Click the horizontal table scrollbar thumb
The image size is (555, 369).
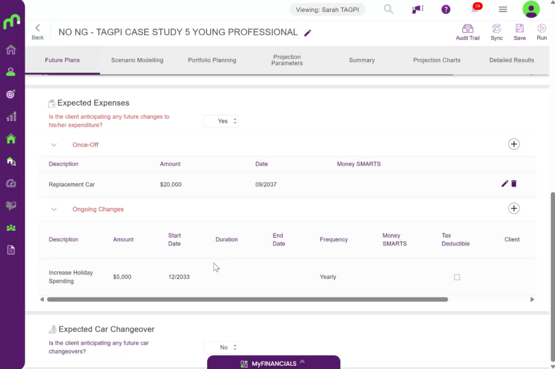(247, 299)
